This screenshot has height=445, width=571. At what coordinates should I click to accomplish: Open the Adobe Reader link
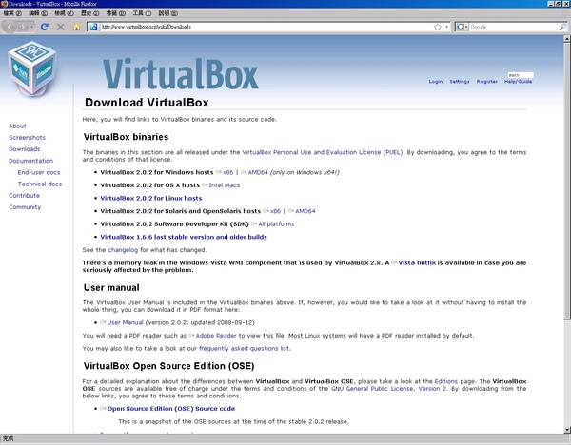(216, 336)
